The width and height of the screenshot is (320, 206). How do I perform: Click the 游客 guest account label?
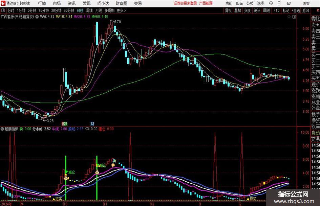tap(306, 3)
